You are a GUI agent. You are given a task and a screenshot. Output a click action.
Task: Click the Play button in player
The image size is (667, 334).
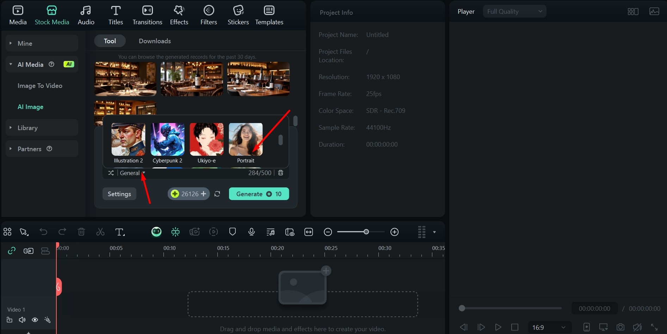coord(498,327)
